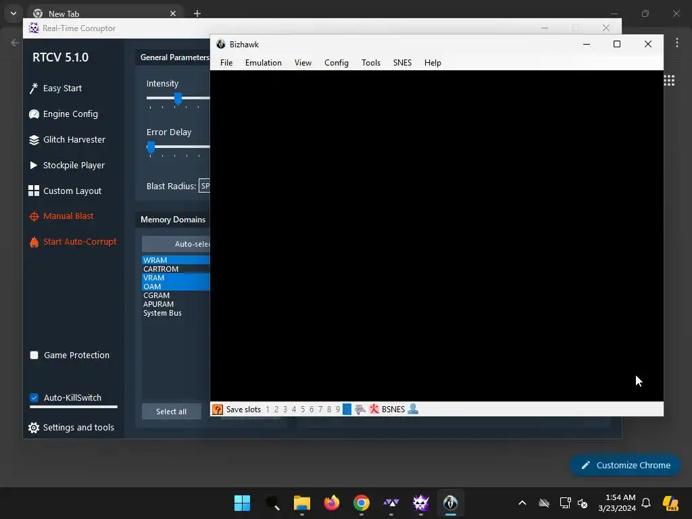
Task: Open the Emulation menu
Action: [x=264, y=63]
